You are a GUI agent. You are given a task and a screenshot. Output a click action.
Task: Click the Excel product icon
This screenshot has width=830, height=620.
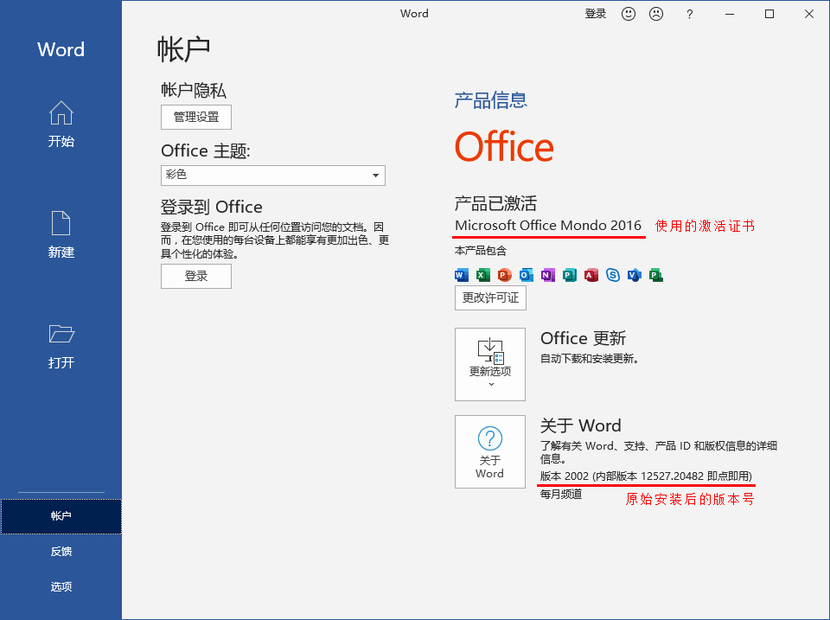(482, 275)
